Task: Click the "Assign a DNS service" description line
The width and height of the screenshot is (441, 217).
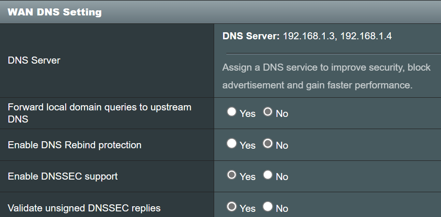Action: [x=326, y=67]
